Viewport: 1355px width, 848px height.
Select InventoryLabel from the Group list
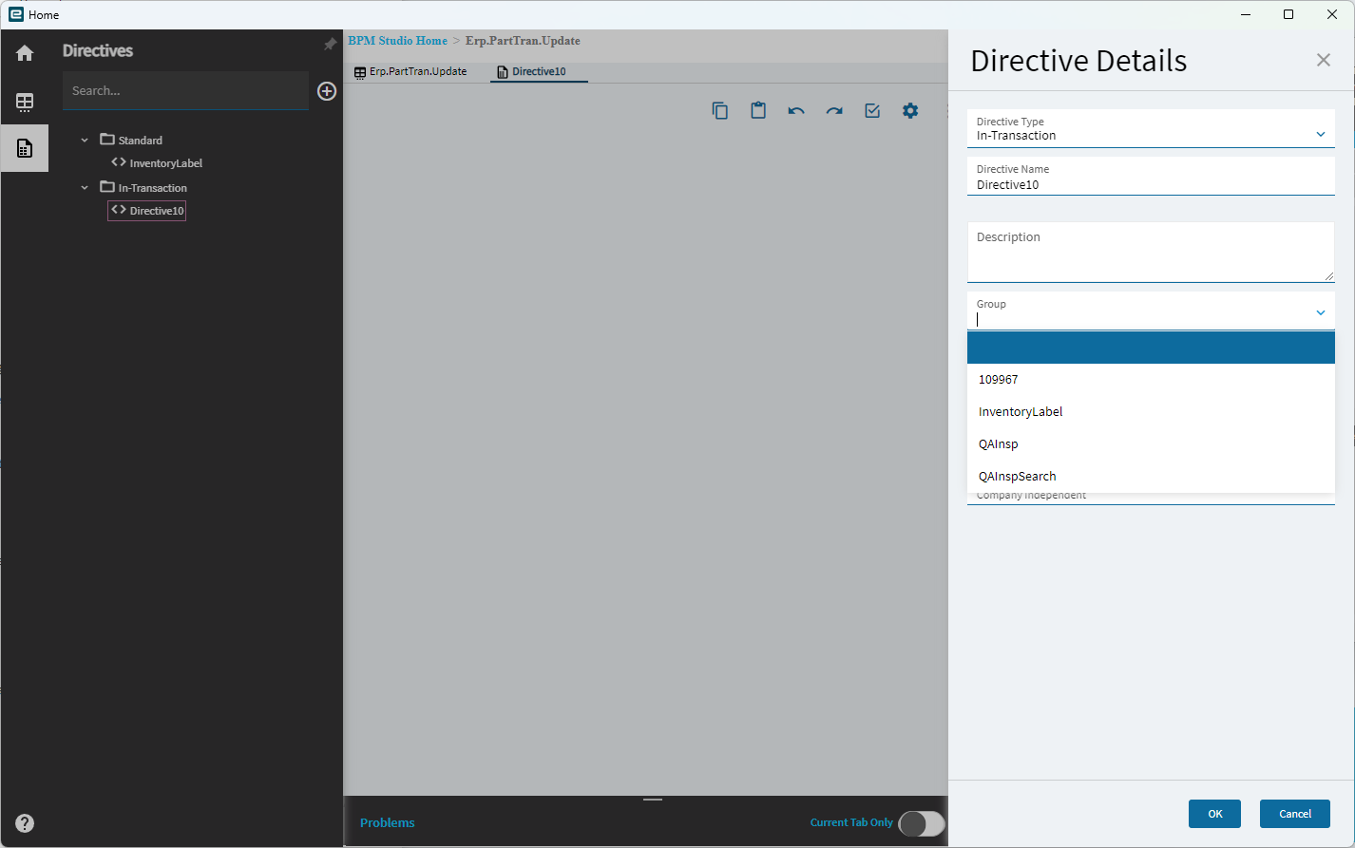click(x=1020, y=411)
